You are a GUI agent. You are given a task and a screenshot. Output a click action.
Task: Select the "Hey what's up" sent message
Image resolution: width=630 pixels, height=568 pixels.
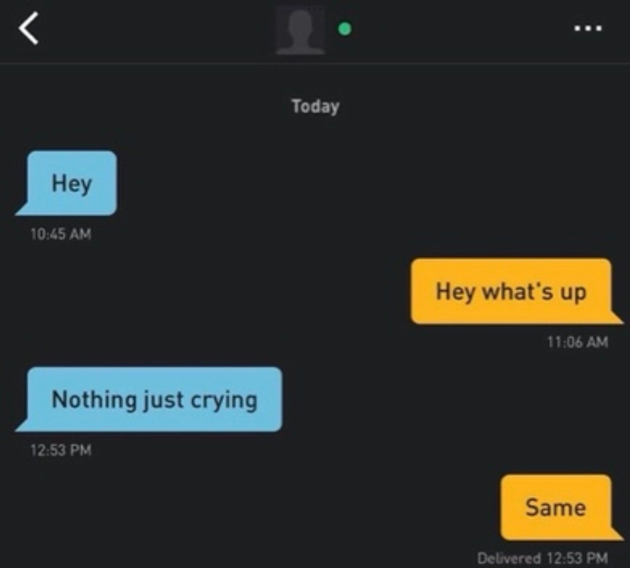coord(517,291)
